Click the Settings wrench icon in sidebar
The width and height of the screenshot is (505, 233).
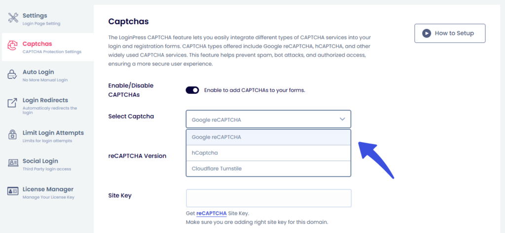tap(13, 18)
